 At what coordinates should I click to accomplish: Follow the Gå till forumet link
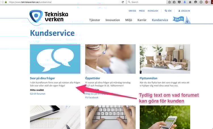(x=37, y=94)
